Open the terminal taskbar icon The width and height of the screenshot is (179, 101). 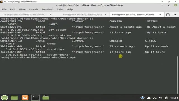35,98
